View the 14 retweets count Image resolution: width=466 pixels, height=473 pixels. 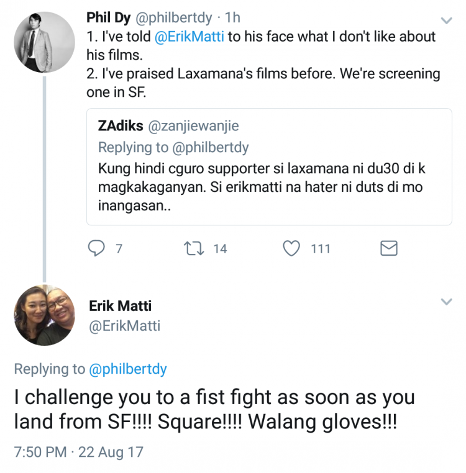pos(220,249)
